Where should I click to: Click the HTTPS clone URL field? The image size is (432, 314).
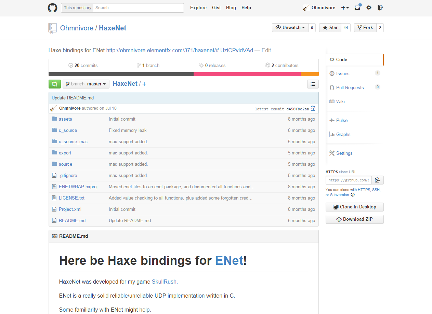pos(349,180)
